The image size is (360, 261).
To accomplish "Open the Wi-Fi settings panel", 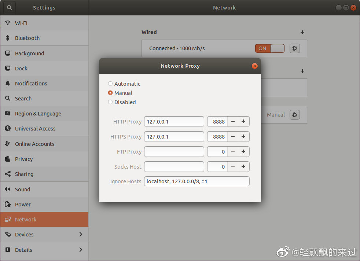I will point(44,23).
